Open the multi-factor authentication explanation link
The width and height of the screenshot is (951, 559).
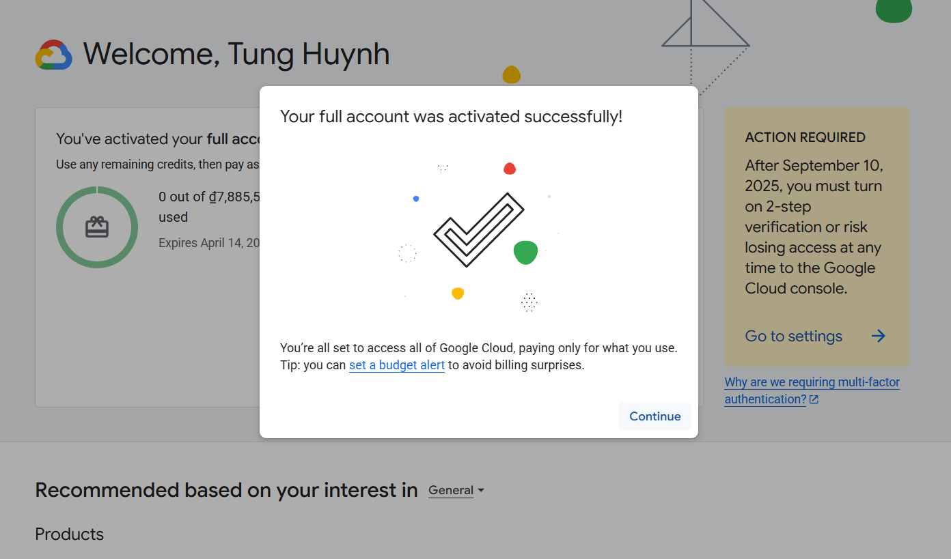click(812, 383)
